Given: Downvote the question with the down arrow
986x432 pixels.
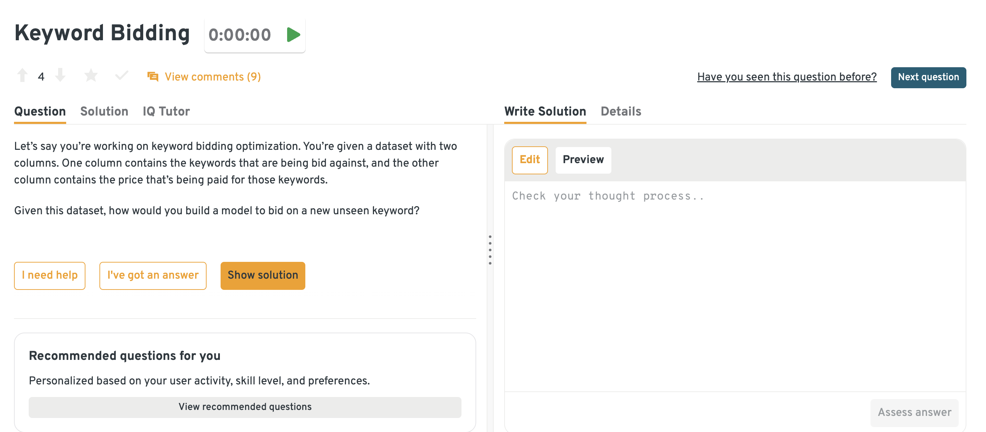Looking at the screenshot, I should 60,75.
